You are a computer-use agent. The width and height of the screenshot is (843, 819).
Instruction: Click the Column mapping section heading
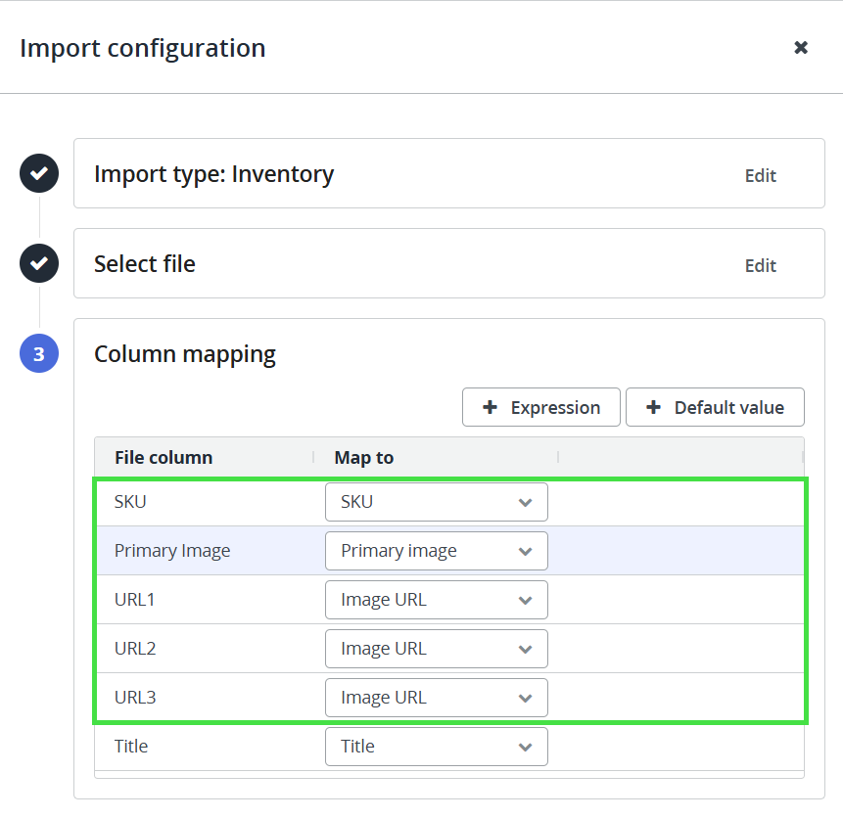[185, 354]
